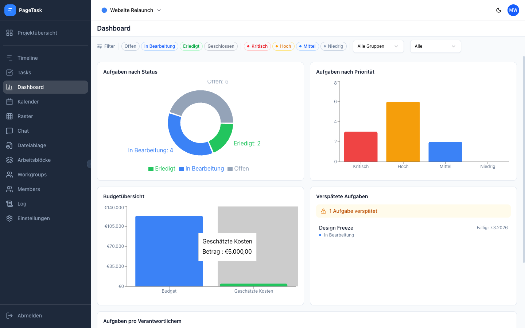Viewport: 525px width, 328px height.
Task: Open the Timeline view from sidebar
Action: [x=28, y=58]
